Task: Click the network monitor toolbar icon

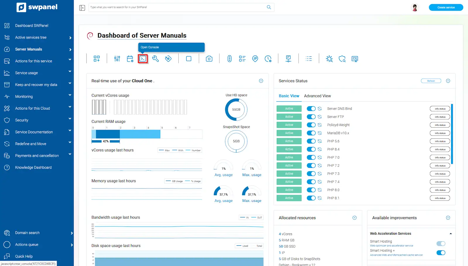Action: [x=288, y=59]
